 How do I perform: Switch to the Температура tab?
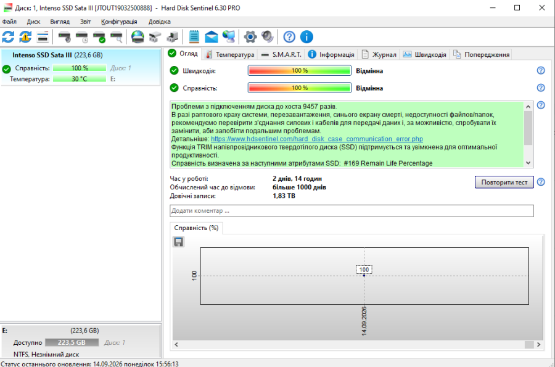tap(230, 54)
